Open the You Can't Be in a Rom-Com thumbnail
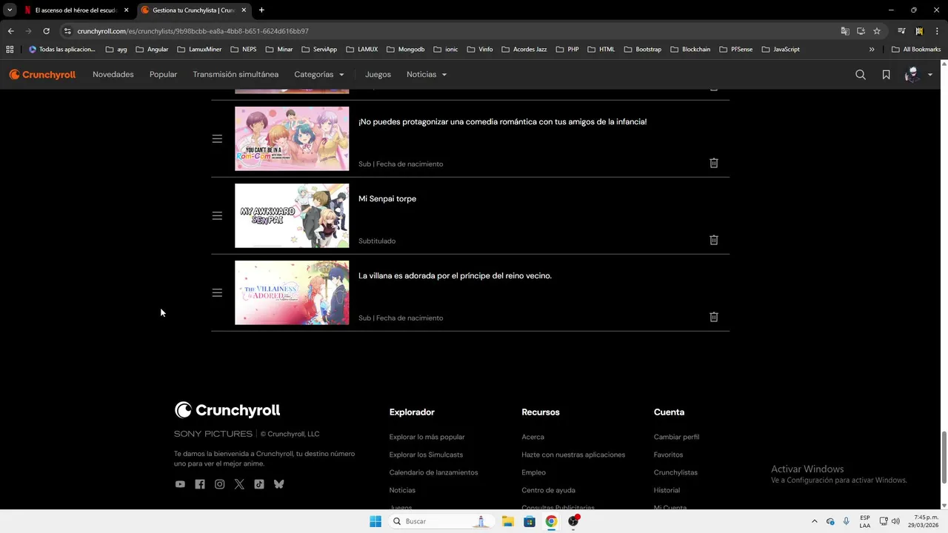This screenshot has height=533, width=948. (292, 138)
